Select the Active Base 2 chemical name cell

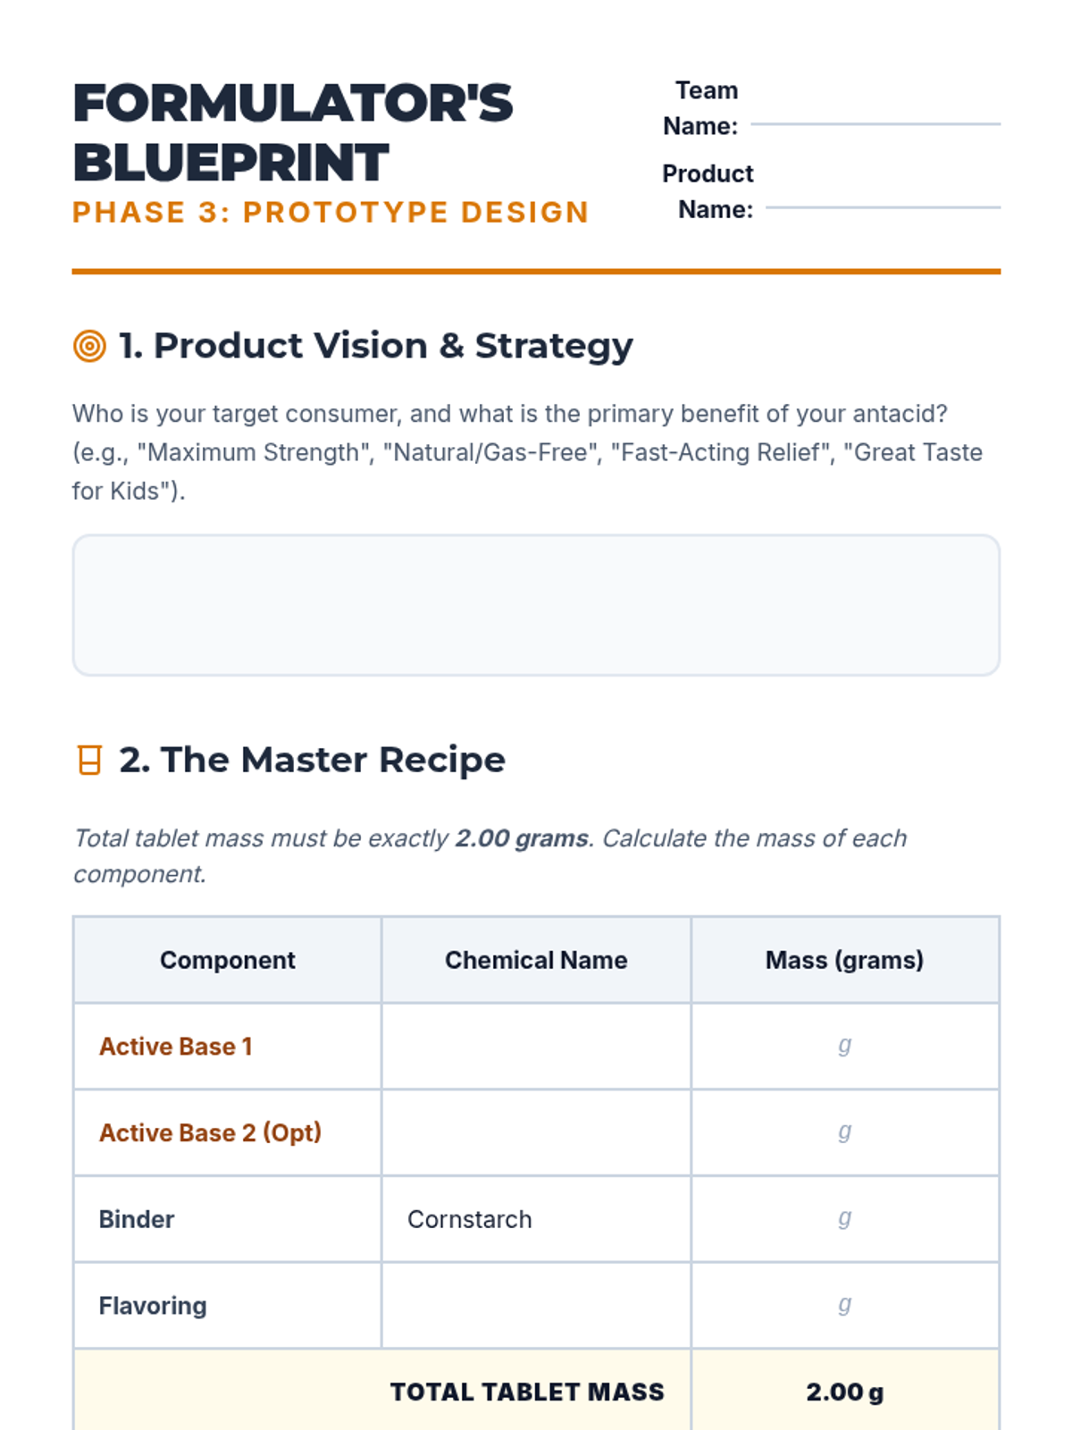pyautogui.click(x=536, y=1132)
